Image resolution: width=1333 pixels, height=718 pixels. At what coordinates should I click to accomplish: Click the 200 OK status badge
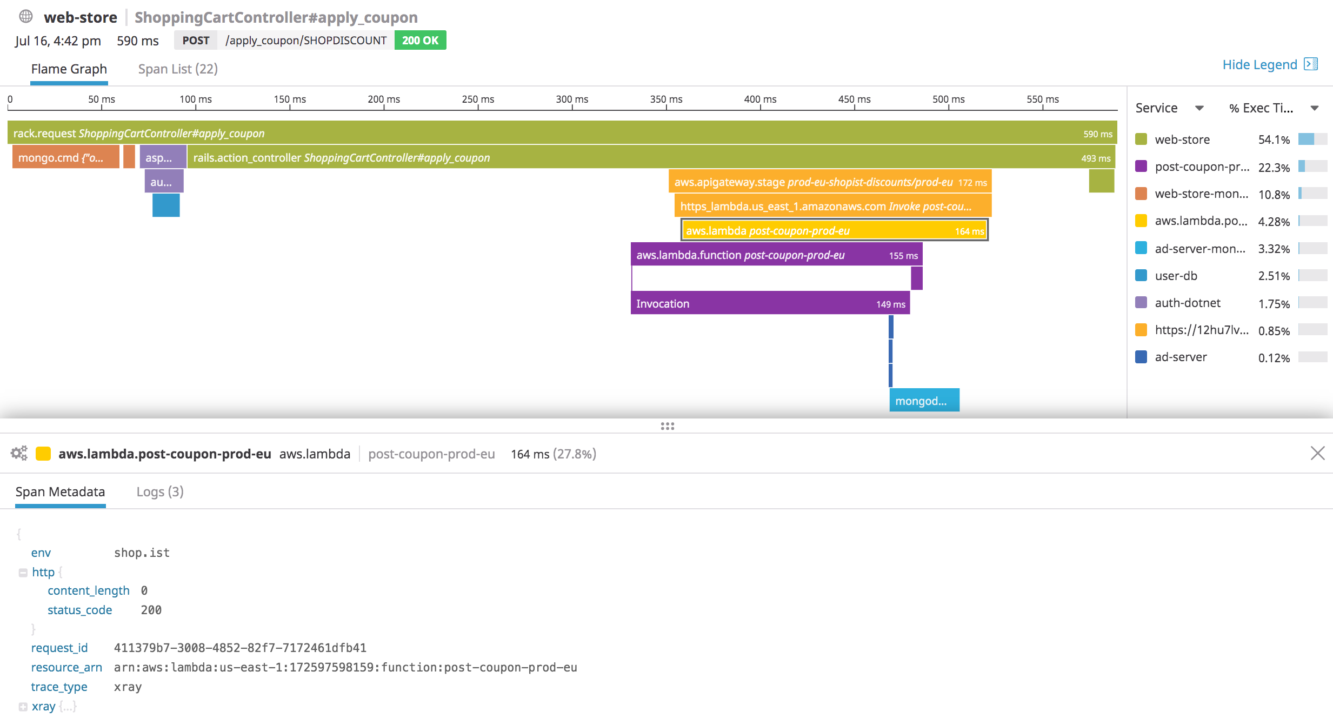click(x=420, y=40)
